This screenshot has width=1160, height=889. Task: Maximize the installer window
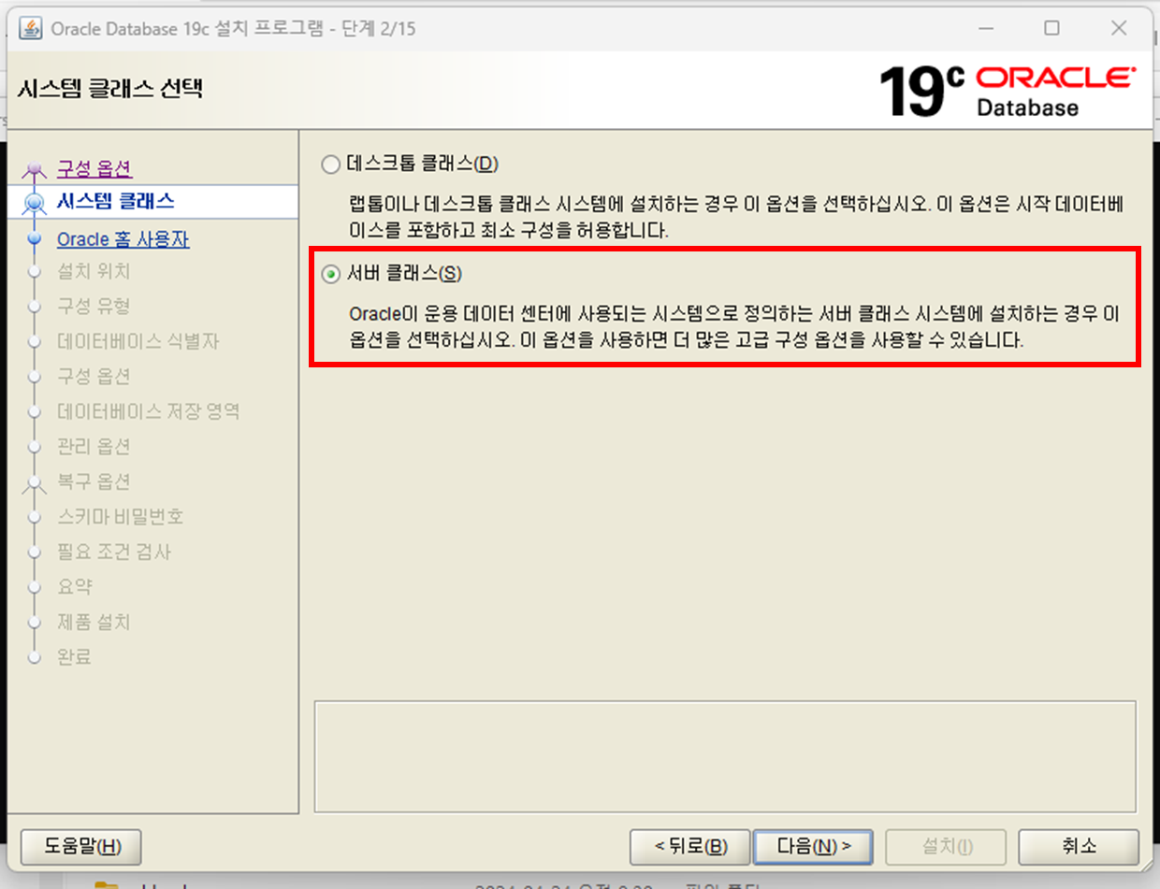(x=1051, y=29)
